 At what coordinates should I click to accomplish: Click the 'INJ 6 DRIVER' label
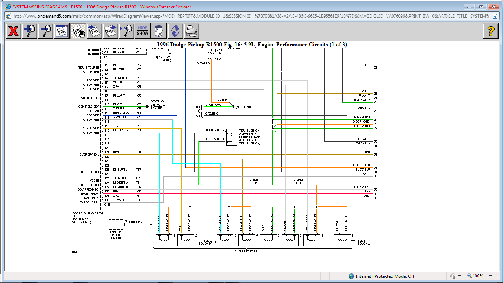[90, 115]
